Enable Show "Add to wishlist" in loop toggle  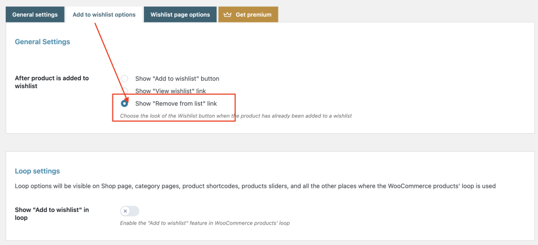pos(130,211)
